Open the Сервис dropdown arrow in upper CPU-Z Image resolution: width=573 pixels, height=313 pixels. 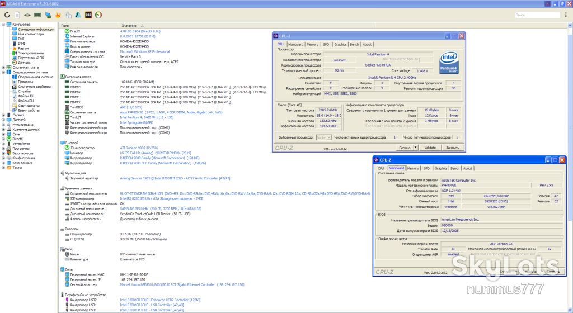tap(416, 148)
